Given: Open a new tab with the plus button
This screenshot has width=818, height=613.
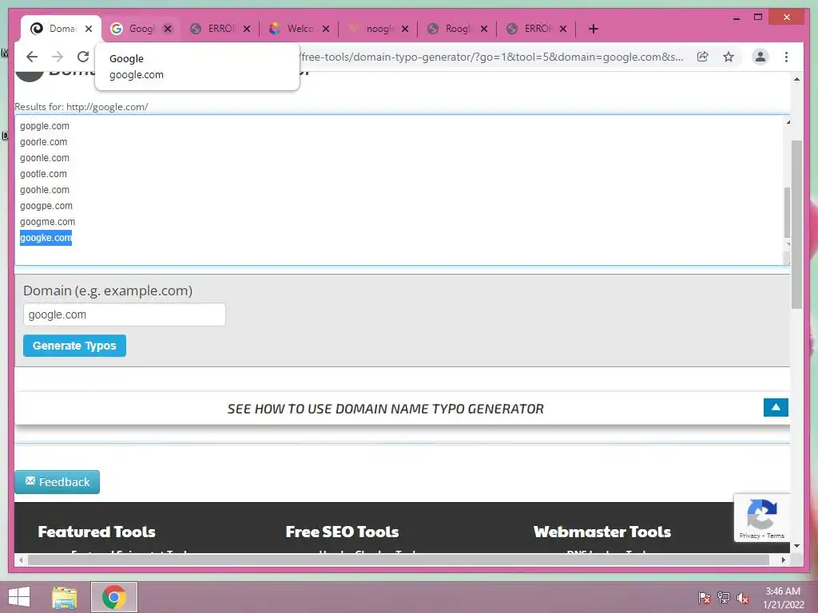Looking at the screenshot, I should 594,29.
